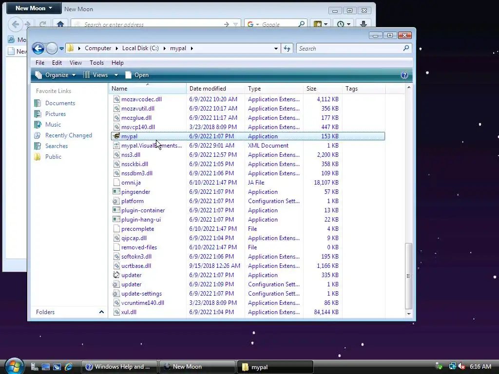
Task: Select the mypal.VisualElements XML document icon
Action: (116, 145)
